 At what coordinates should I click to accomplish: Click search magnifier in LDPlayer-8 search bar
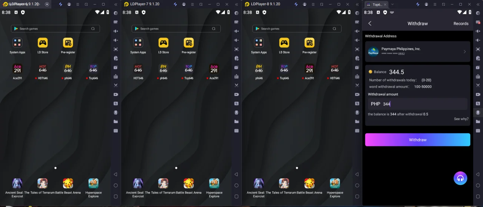click(x=334, y=29)
